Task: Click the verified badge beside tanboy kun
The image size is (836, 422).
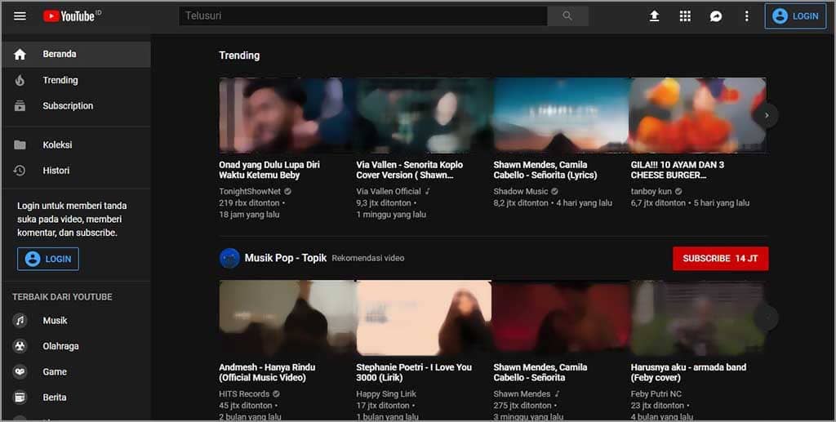Action: pos(678,191)
